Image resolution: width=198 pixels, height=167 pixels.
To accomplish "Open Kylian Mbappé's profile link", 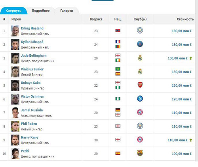I will click(32, 42).
